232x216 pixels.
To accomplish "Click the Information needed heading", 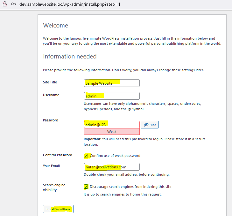I will point(70,57).
